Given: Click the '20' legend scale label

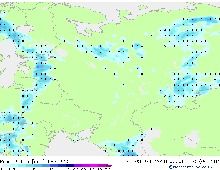Looking at the screenshot, I should [x=59, y=169].
